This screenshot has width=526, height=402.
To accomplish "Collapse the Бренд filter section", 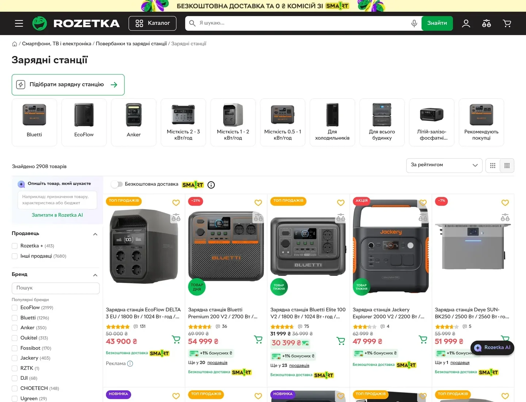I will click(x=95, y=275).
